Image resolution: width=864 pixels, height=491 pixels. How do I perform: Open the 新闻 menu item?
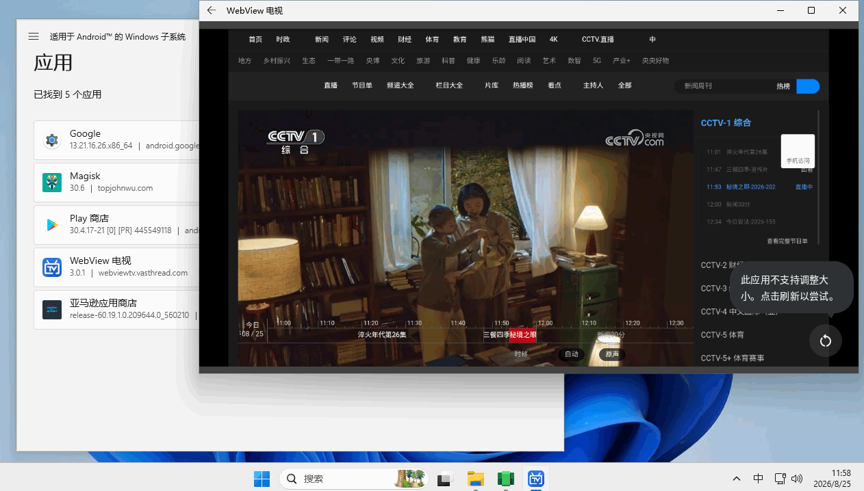[x=322, y=40]
